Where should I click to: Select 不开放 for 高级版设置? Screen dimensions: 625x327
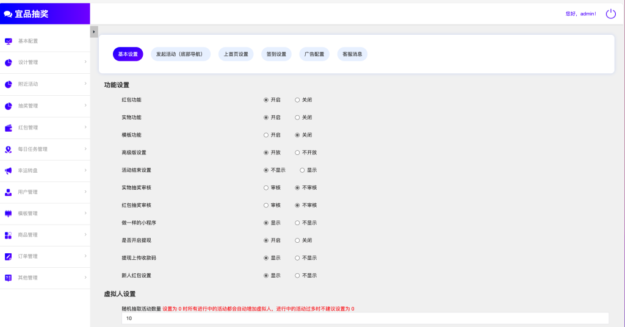coord(297,153)
